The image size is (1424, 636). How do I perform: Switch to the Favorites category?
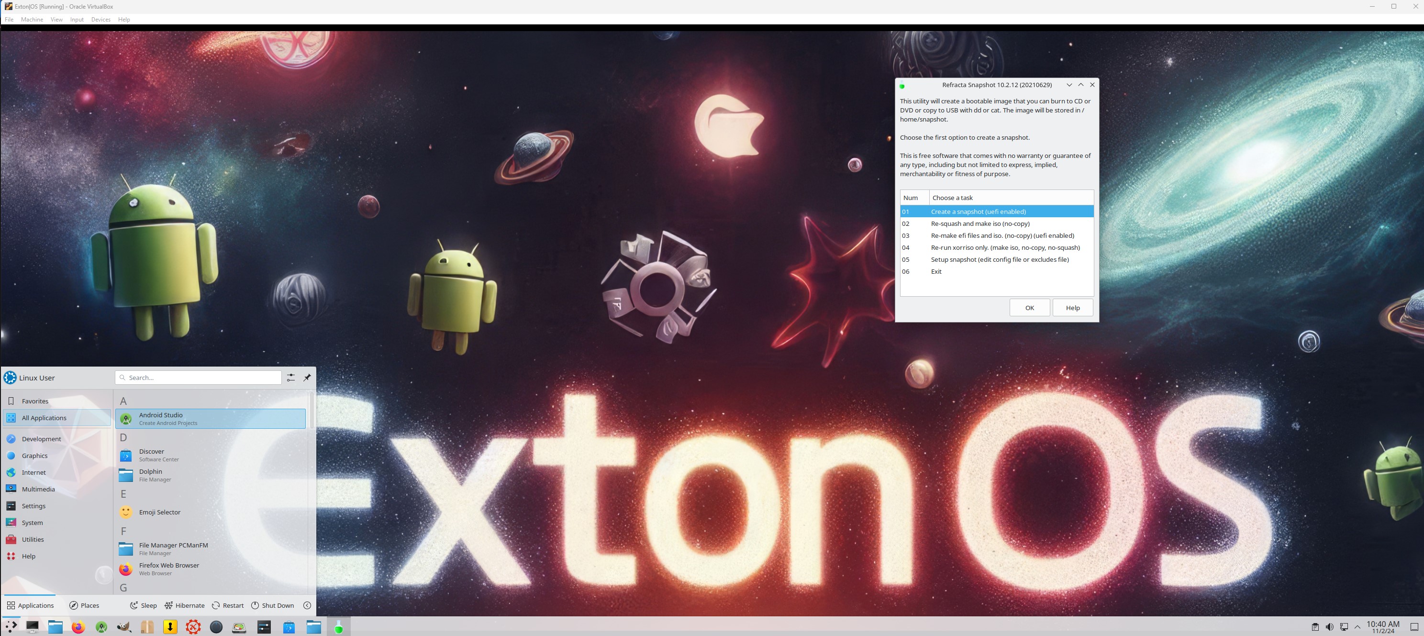click(57, 401)
